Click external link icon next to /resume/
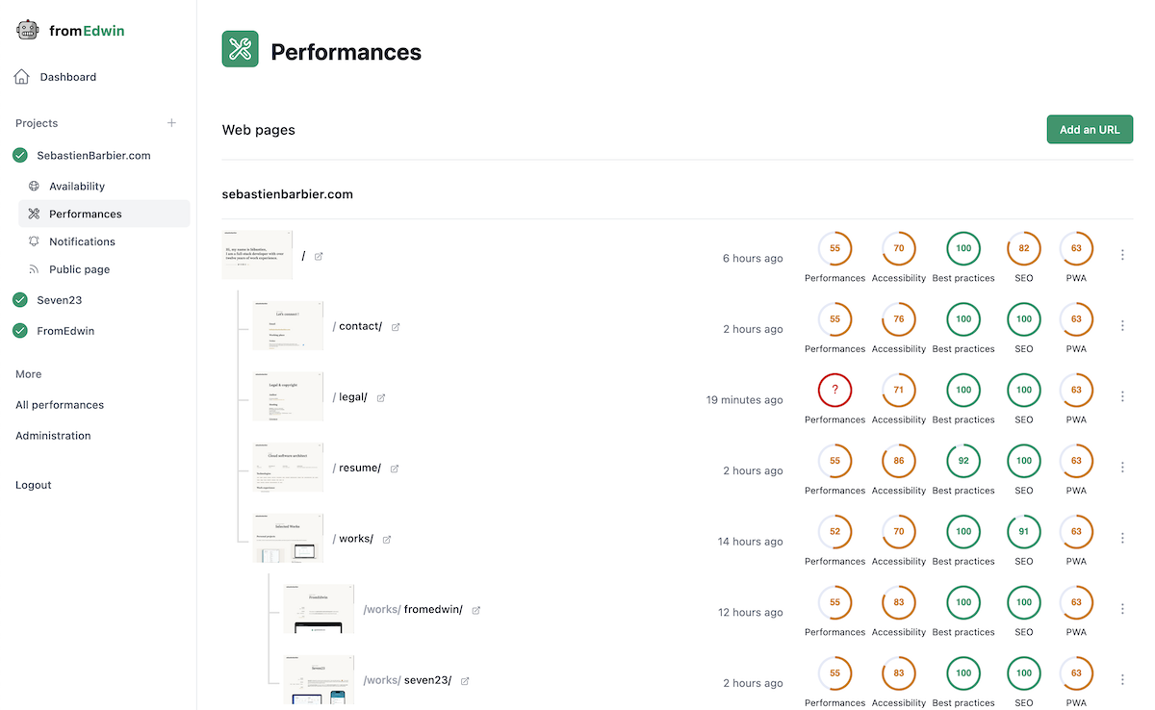This screenshot has width=1155, height=710. (395, 469)
